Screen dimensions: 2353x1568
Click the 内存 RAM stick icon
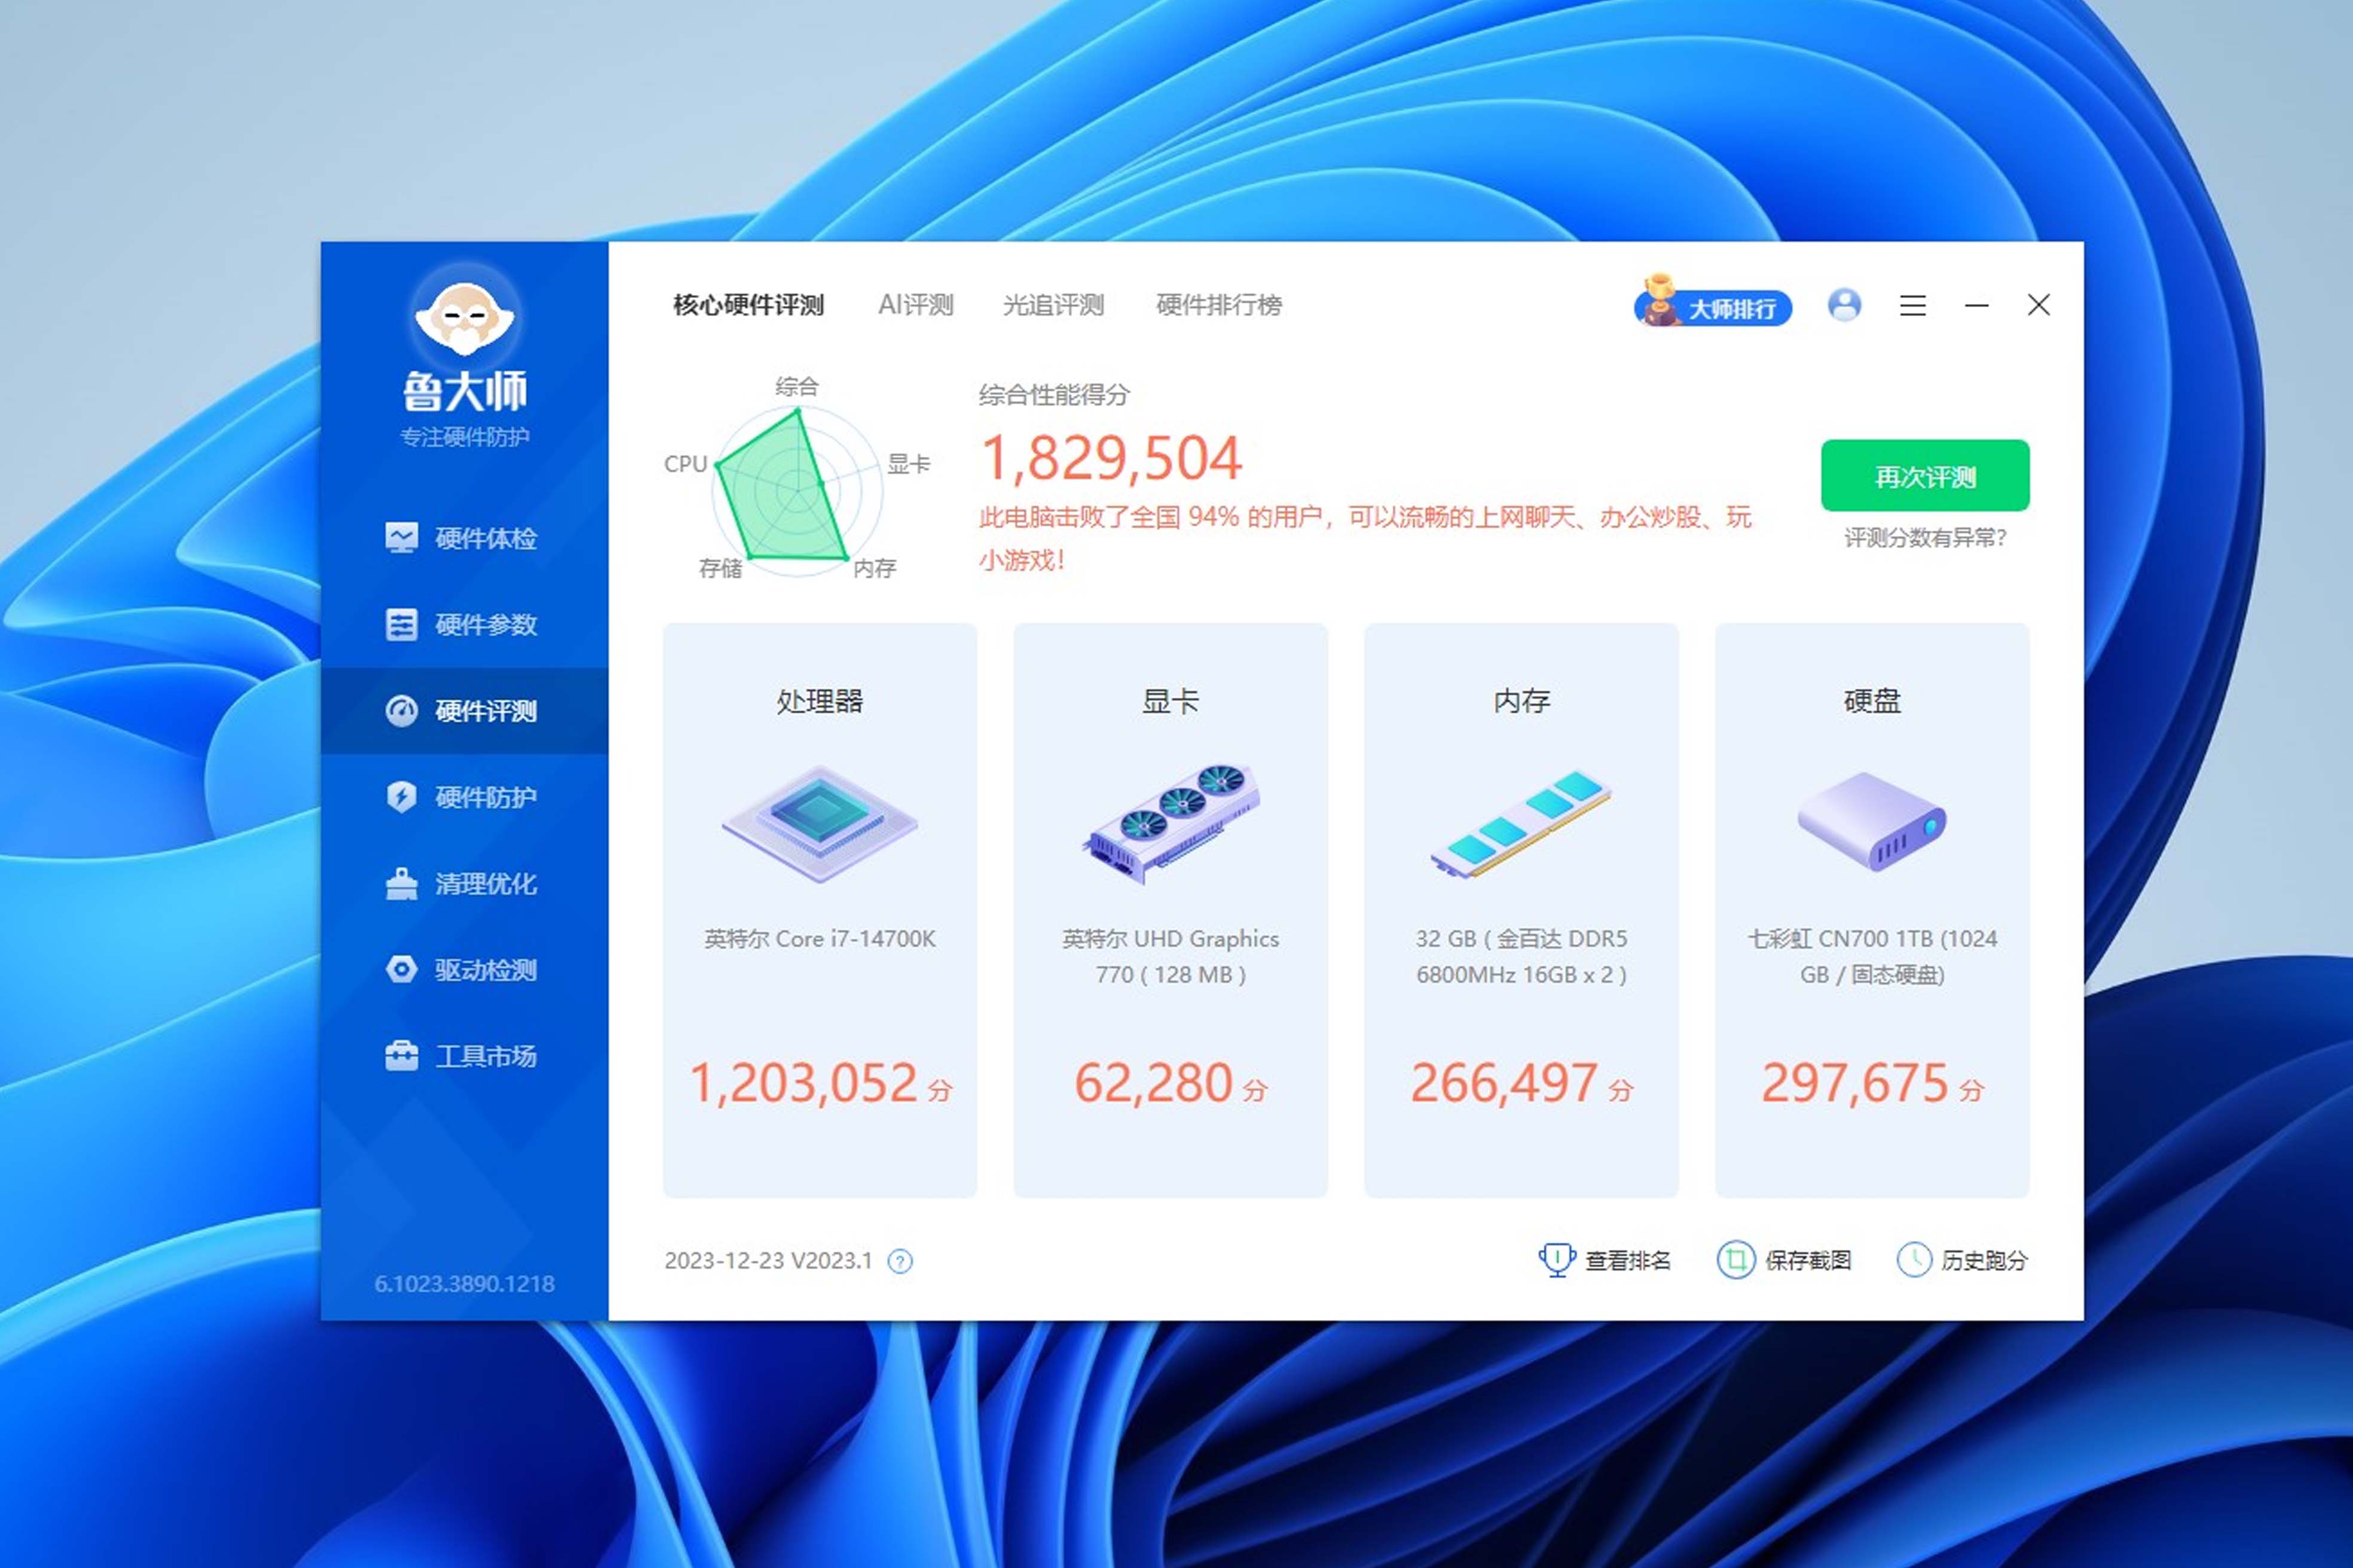[1521, 824]
